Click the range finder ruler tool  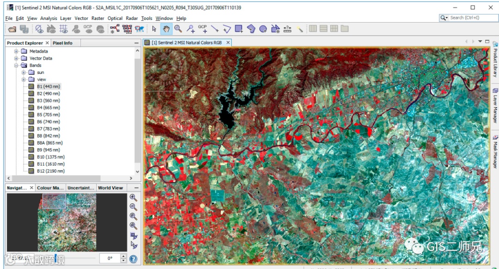287,29
